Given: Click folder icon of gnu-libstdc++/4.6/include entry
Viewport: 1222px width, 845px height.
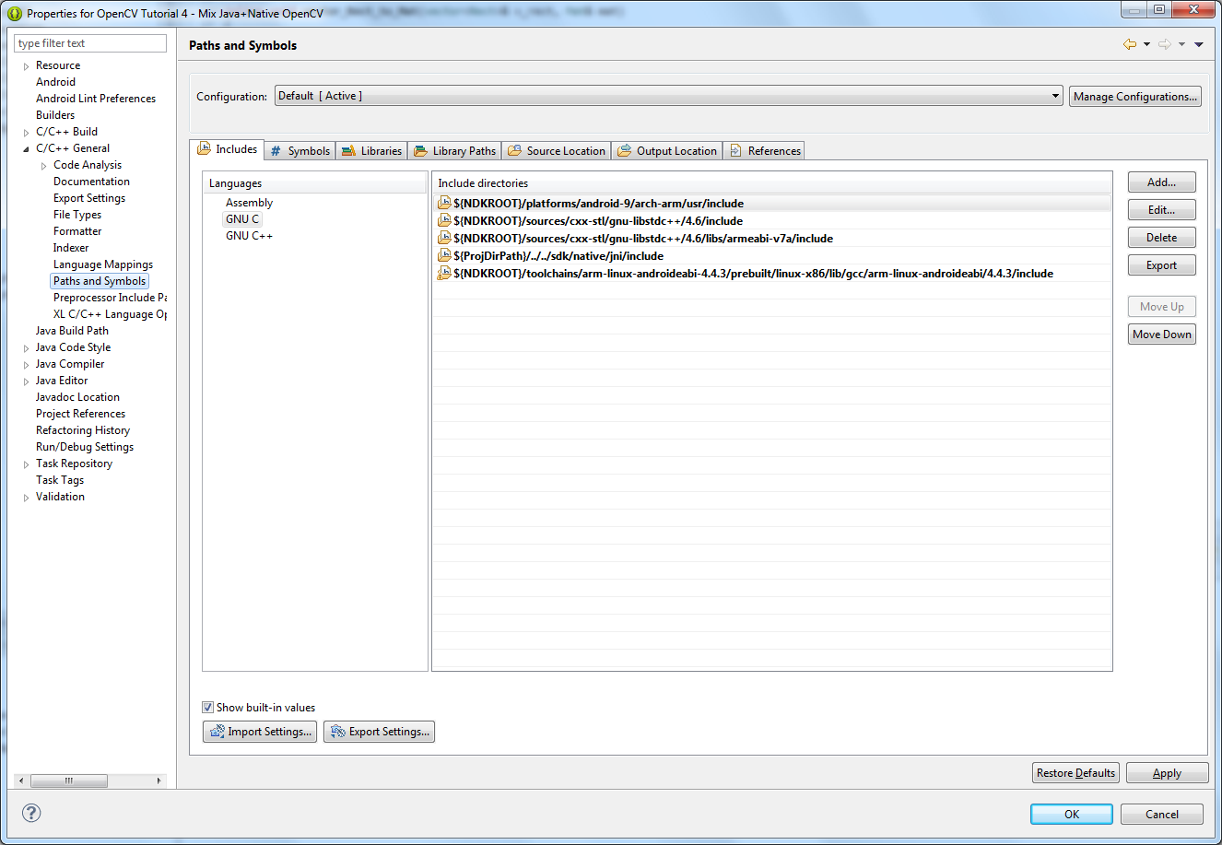Looking at the screenshot, I should (x=444, y=220).
